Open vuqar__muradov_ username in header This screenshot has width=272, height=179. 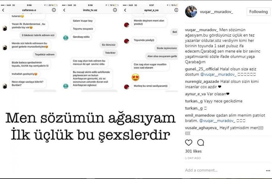pos(216,12)
